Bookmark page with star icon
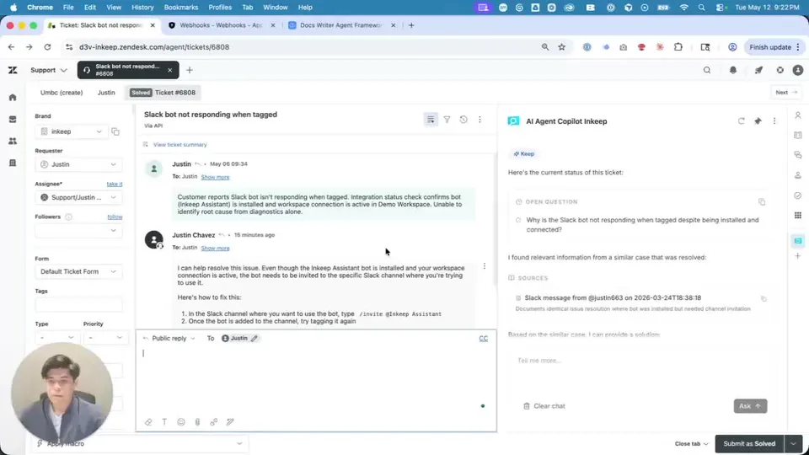The width and height of the screenshot is (809, 455). pos(561,47)
